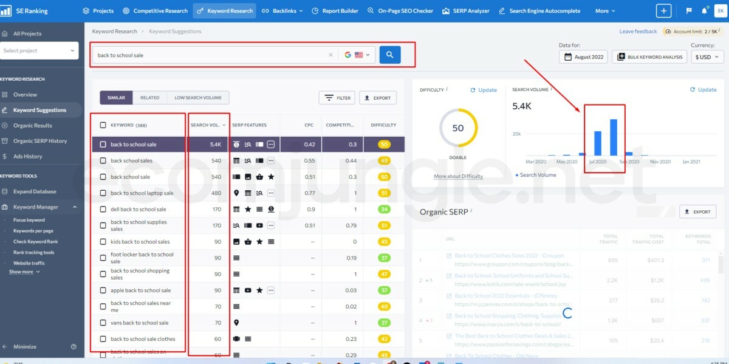Viewport: 729px width, 364px height.
Task: Open the Select project dropdown
Action: (39, 50)
